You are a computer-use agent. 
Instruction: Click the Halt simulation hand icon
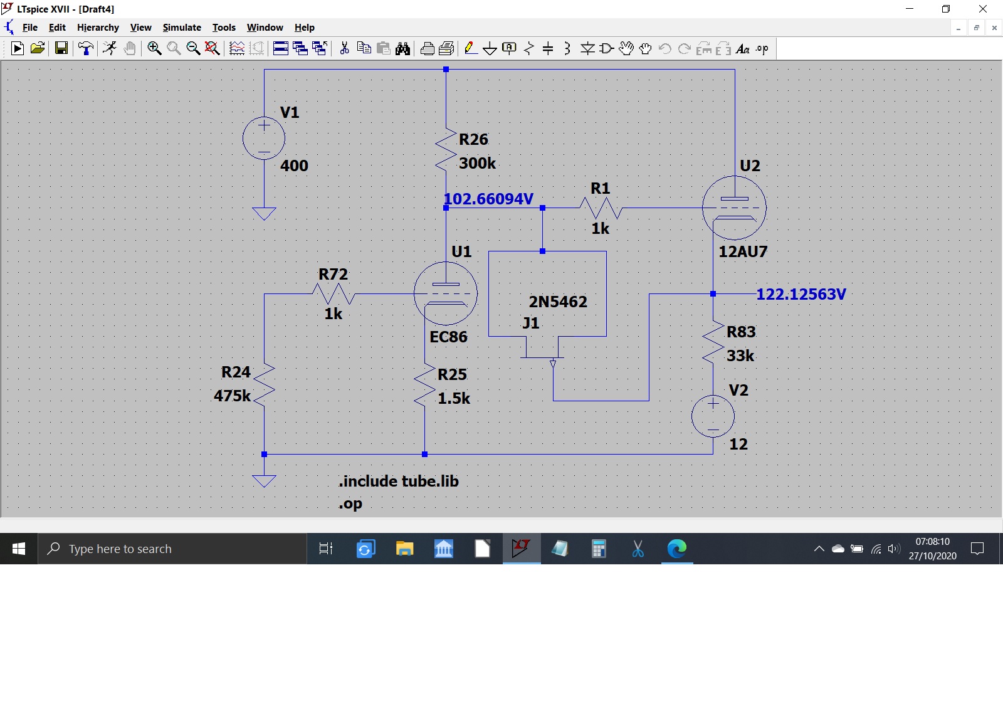tap(130, 49)
